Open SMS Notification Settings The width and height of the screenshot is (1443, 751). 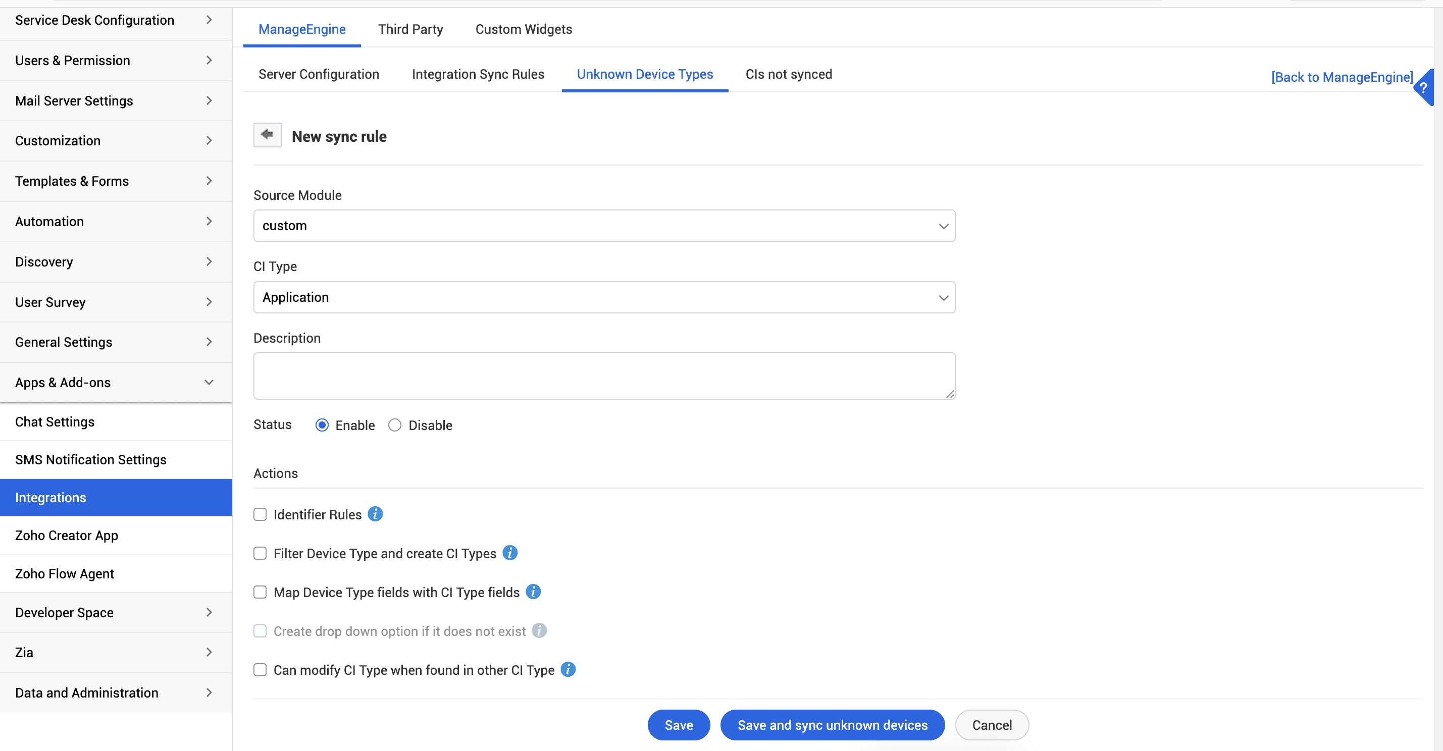click(x=116, y=460)
